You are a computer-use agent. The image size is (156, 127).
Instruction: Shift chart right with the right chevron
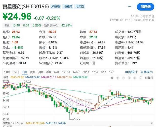(135, 78)
